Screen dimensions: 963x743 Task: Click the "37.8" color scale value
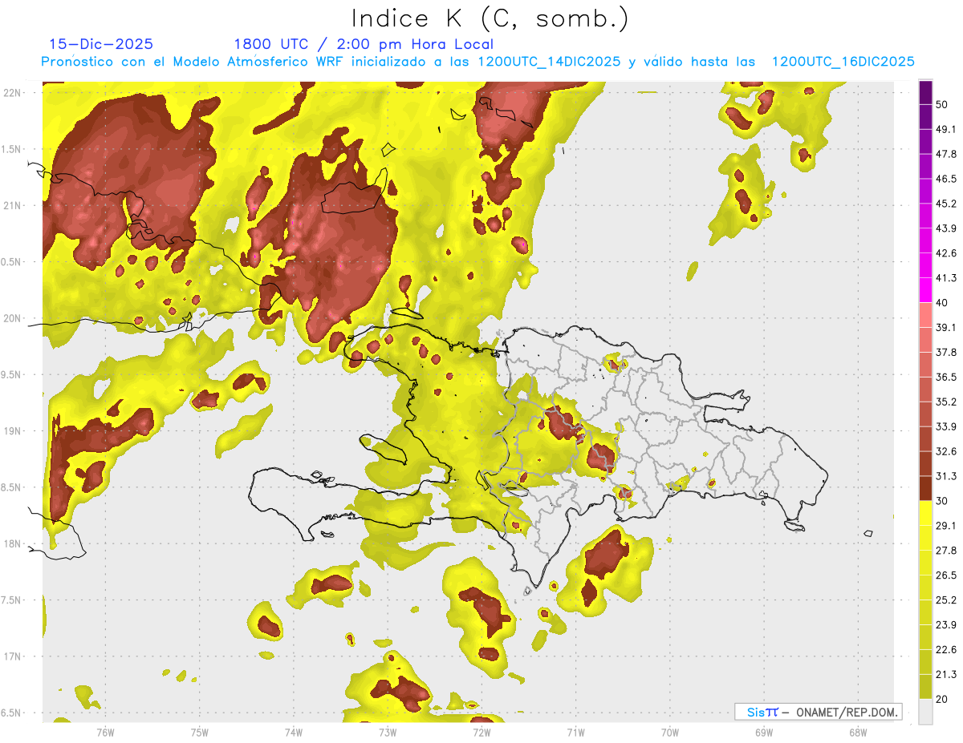946,353
